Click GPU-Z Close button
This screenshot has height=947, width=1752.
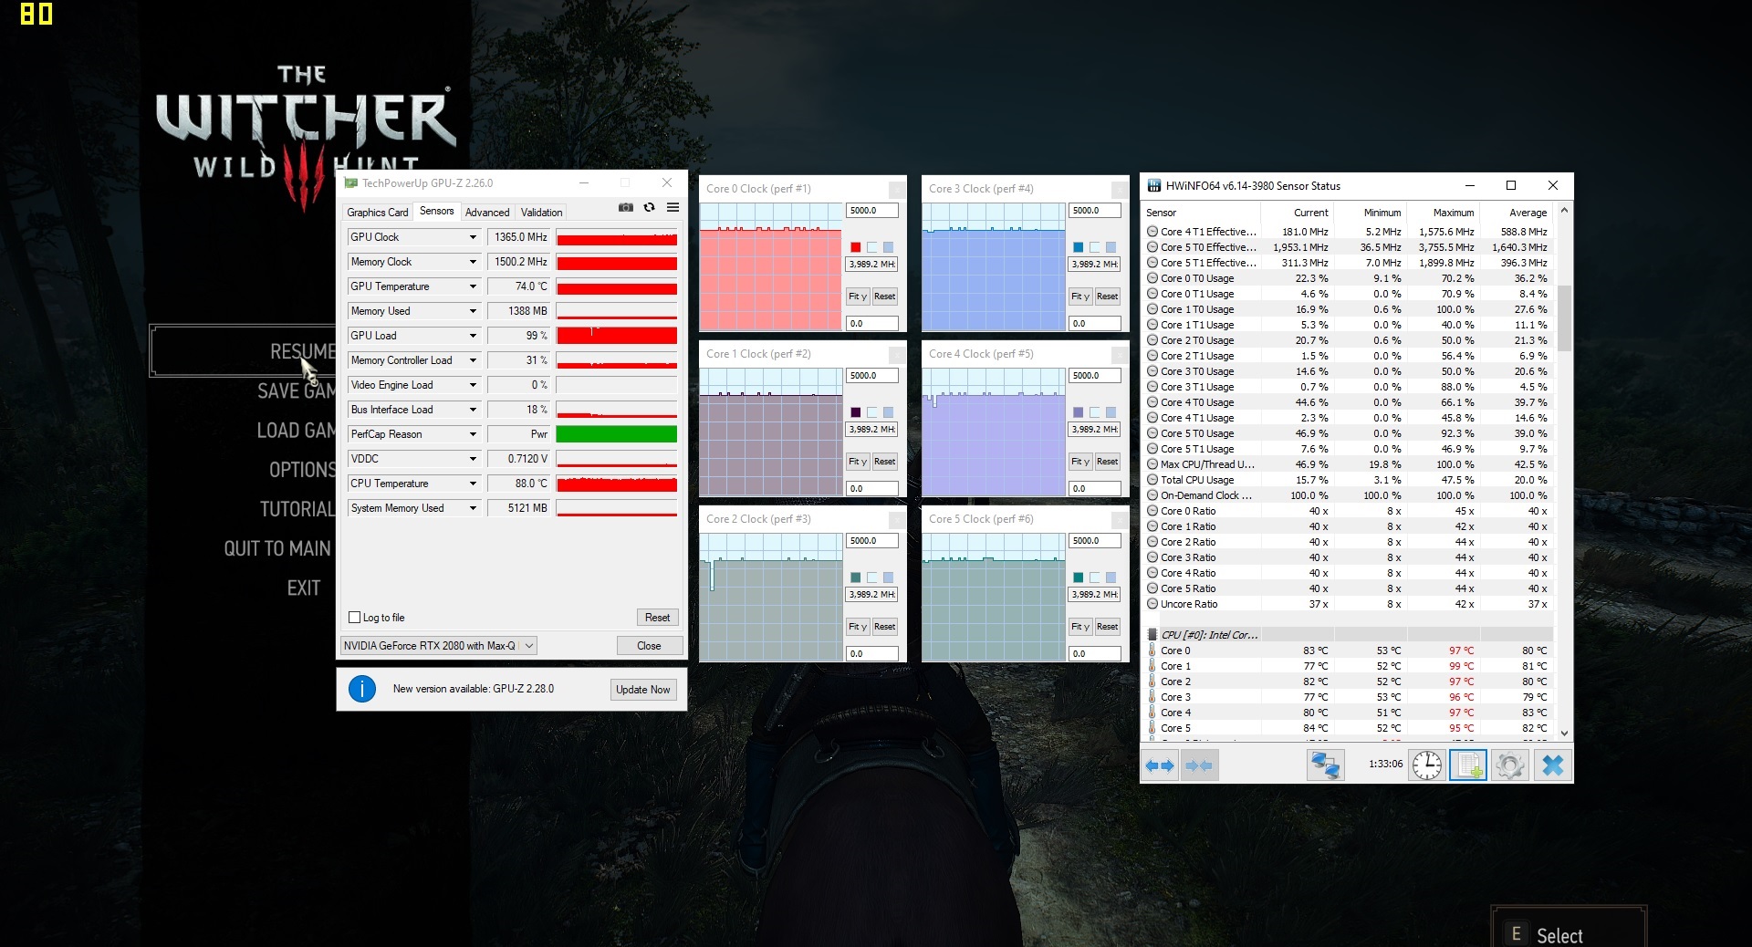(649, 646)
